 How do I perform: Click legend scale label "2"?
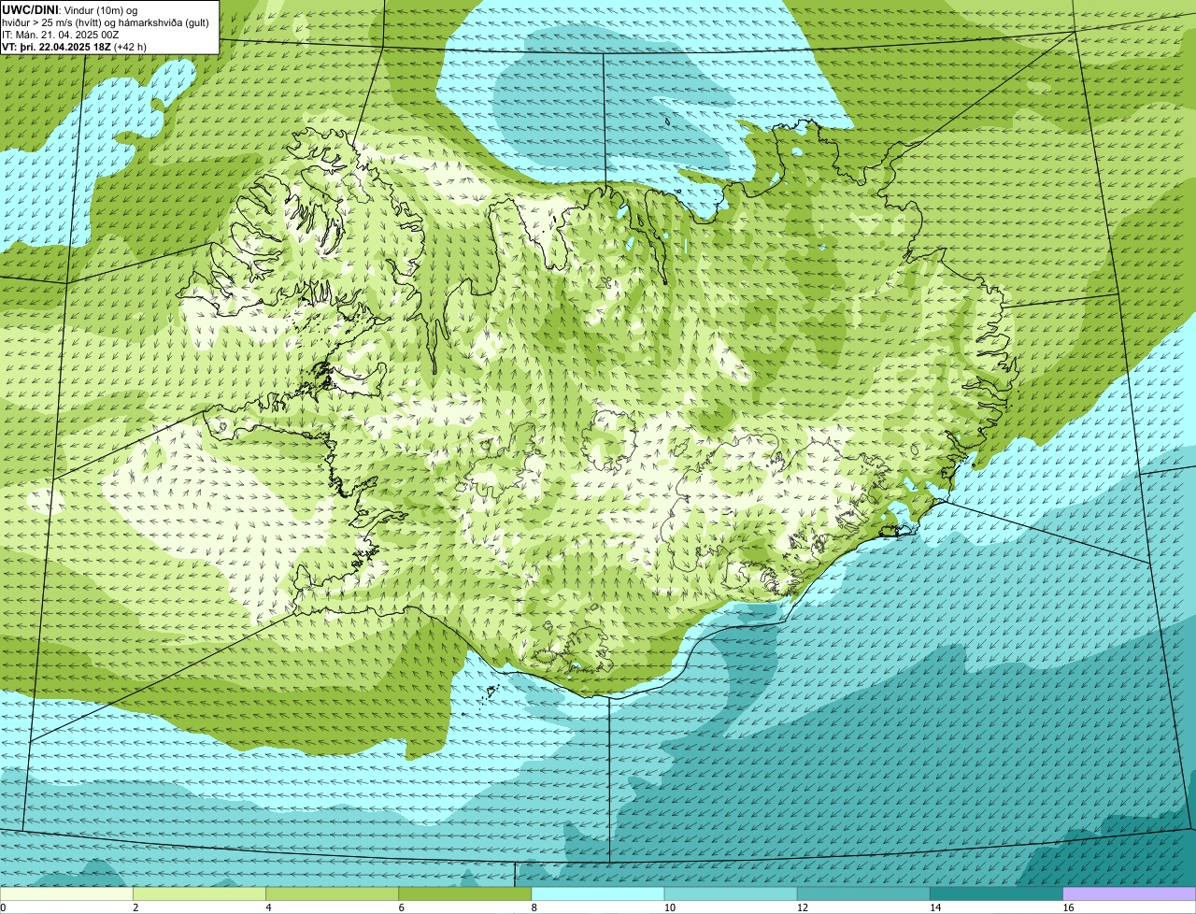[x=135, y=907]
